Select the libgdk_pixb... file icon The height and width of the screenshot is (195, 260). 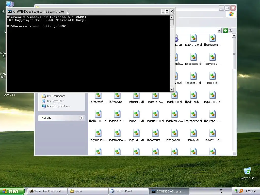click(x=193, y=95)
